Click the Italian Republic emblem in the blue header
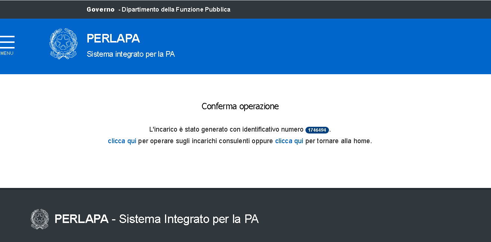Image resolution: width=491 pixels, height=242 pixels. click(x=63, y=44)
